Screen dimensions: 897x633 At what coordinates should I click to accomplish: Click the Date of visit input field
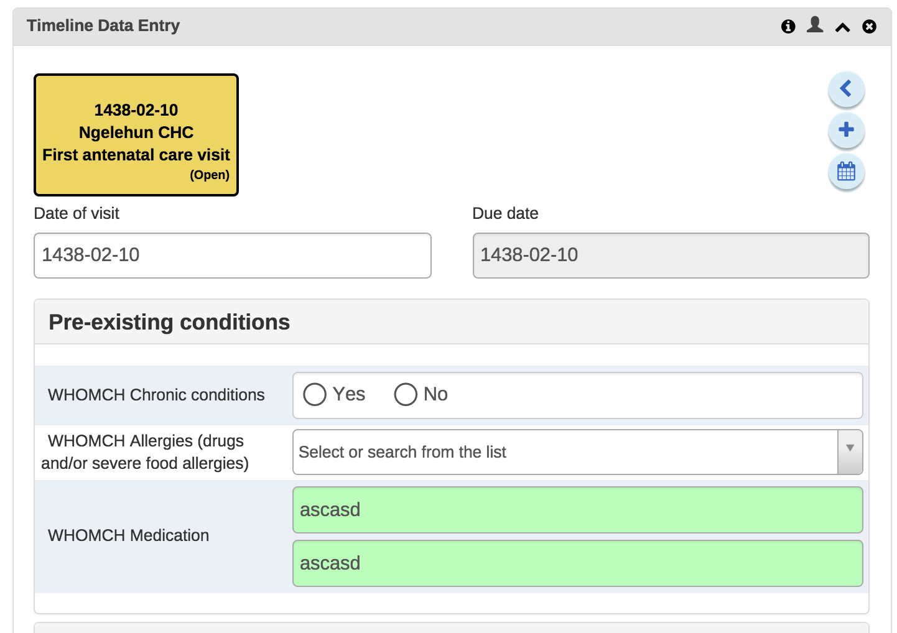pos(232,256)
